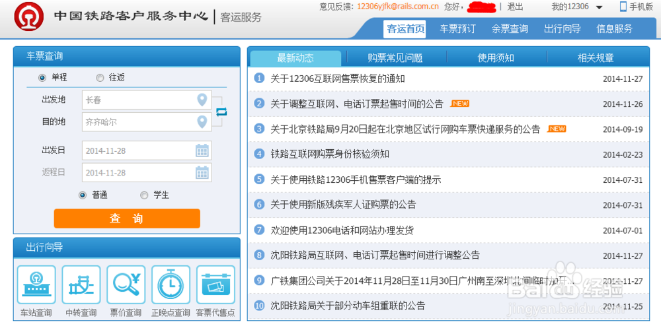
Task: Click number 1 bullet in news list
Action: (x=259, y=79)
